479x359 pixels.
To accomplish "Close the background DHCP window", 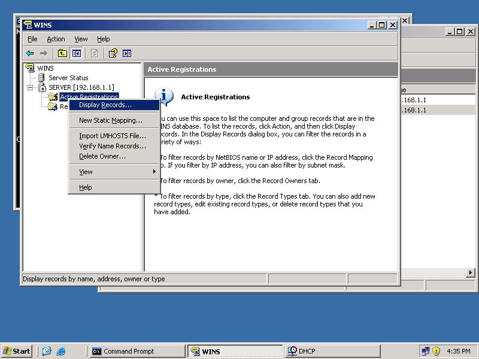I will point(471,31).
